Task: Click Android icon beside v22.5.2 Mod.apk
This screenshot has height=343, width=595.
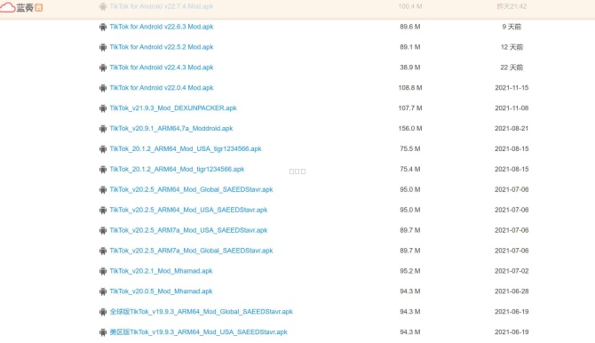Action: (103, 47)
